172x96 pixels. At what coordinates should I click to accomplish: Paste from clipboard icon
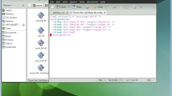(127, 7)
